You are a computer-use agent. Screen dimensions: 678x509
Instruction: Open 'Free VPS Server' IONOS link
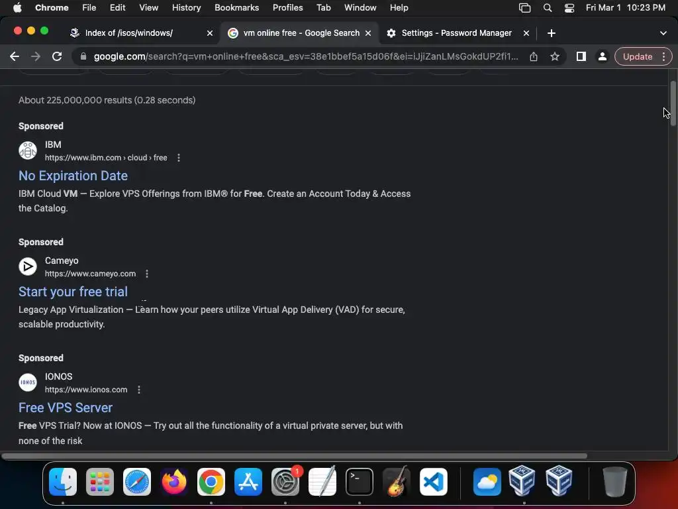[66, 408]
